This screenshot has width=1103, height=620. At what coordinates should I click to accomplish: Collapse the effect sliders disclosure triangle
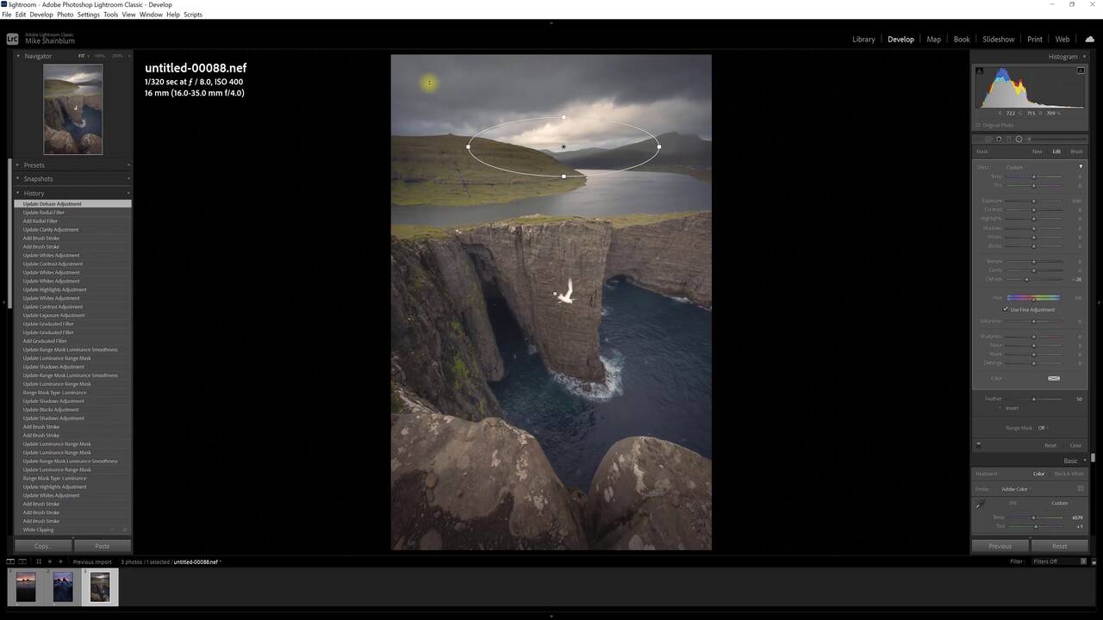1081,167
